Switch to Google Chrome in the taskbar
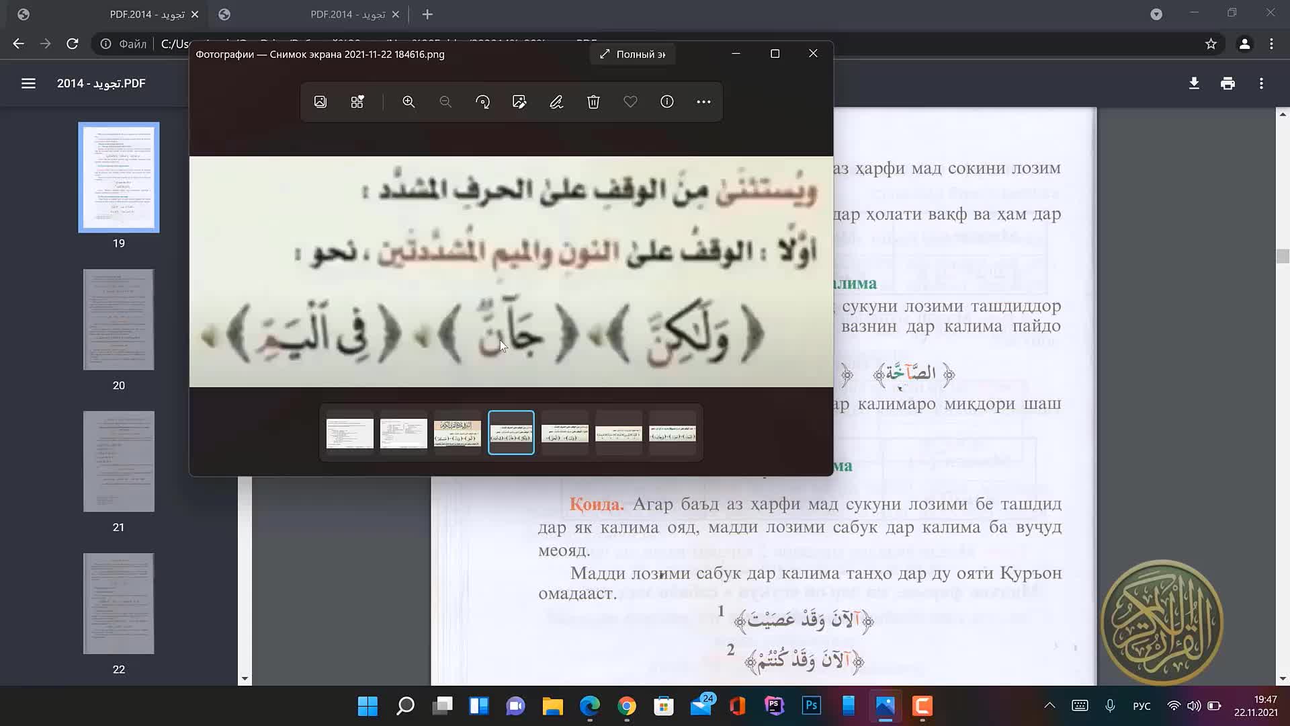 point(627,706)
